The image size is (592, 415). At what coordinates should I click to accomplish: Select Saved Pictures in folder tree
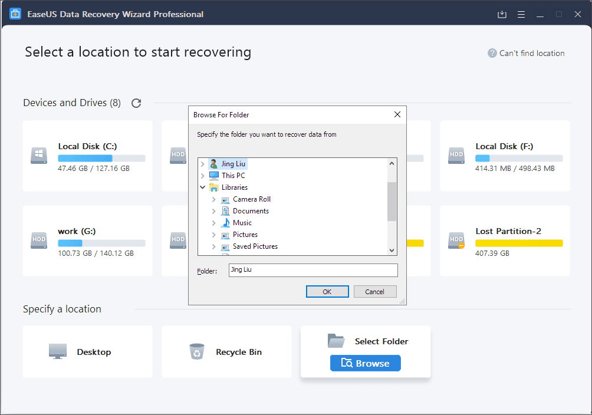(255, 246)
